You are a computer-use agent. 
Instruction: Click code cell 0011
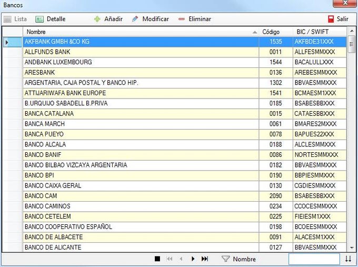276,52
